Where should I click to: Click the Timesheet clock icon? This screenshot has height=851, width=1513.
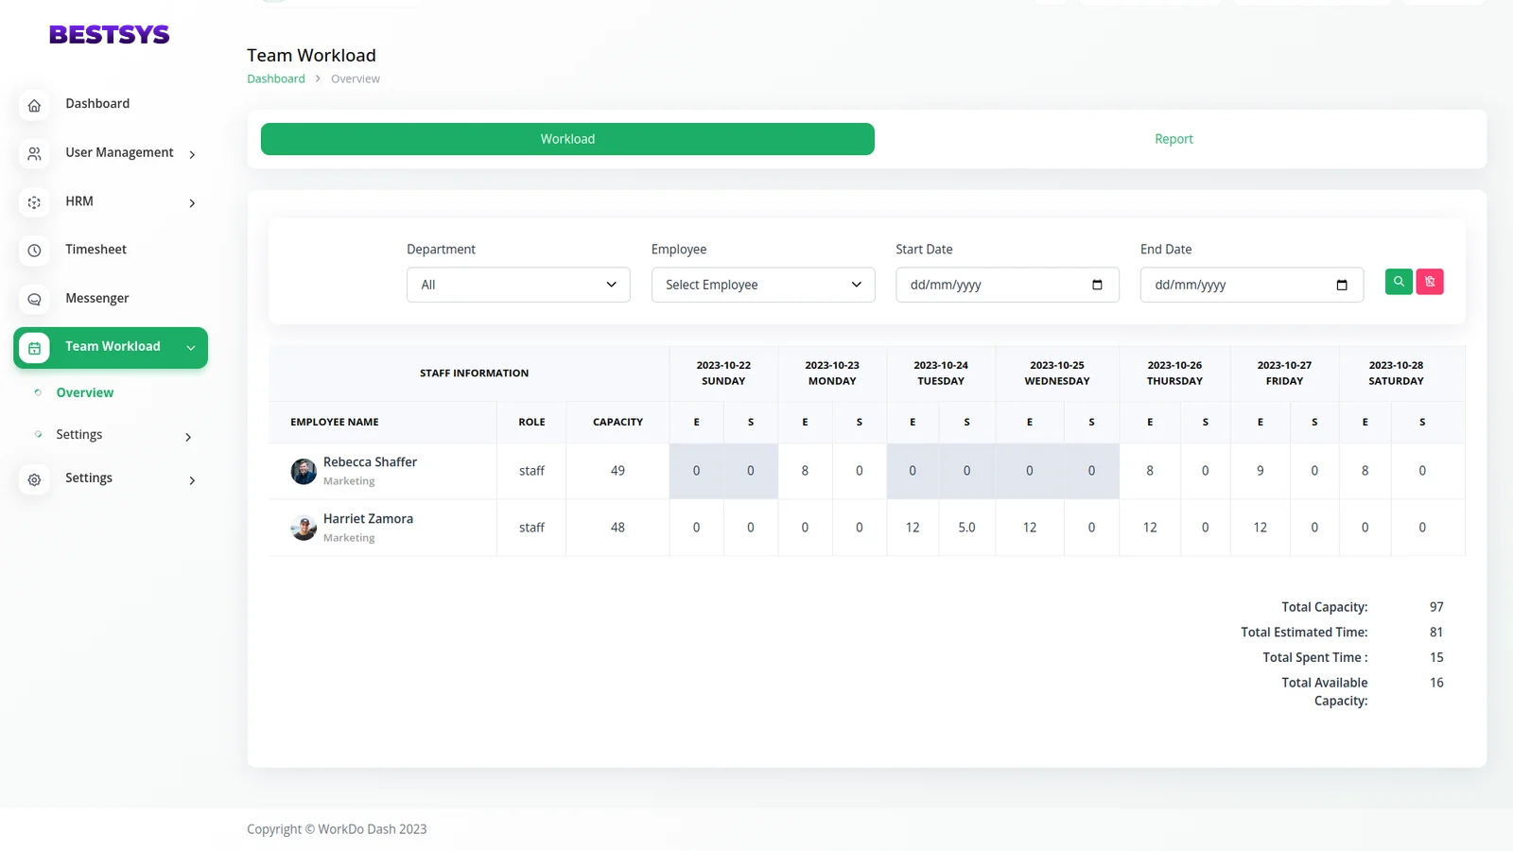pyautogui.click(x=34, y=251)
